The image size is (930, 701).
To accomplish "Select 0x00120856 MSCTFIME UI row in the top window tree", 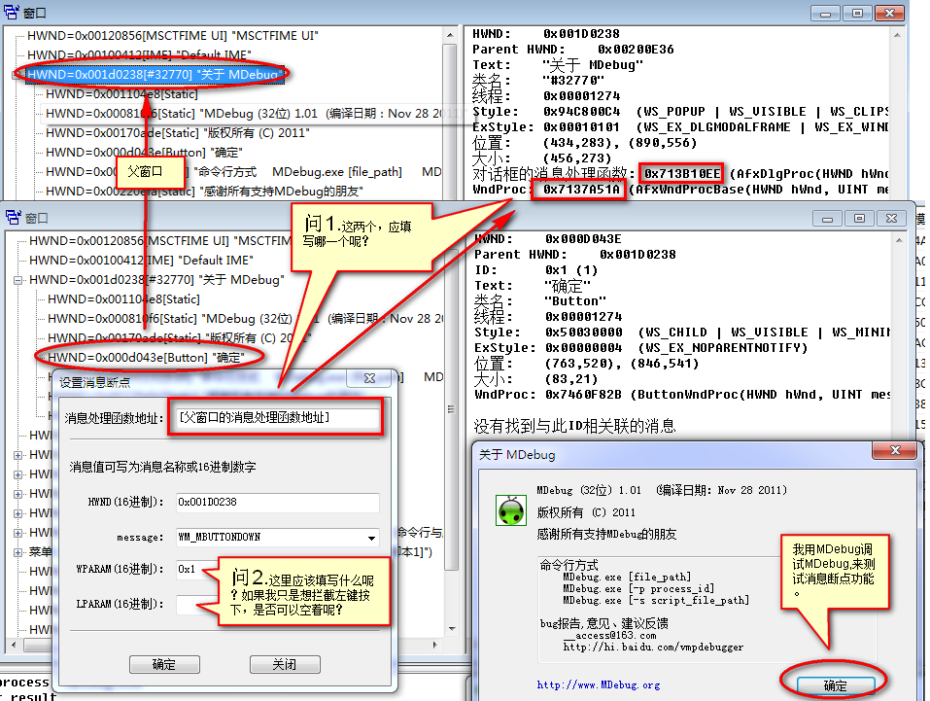I will [173, 36].
